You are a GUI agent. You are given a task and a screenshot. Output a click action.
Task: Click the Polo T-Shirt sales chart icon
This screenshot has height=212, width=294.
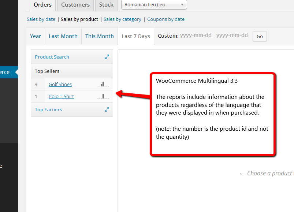[103, 96]
